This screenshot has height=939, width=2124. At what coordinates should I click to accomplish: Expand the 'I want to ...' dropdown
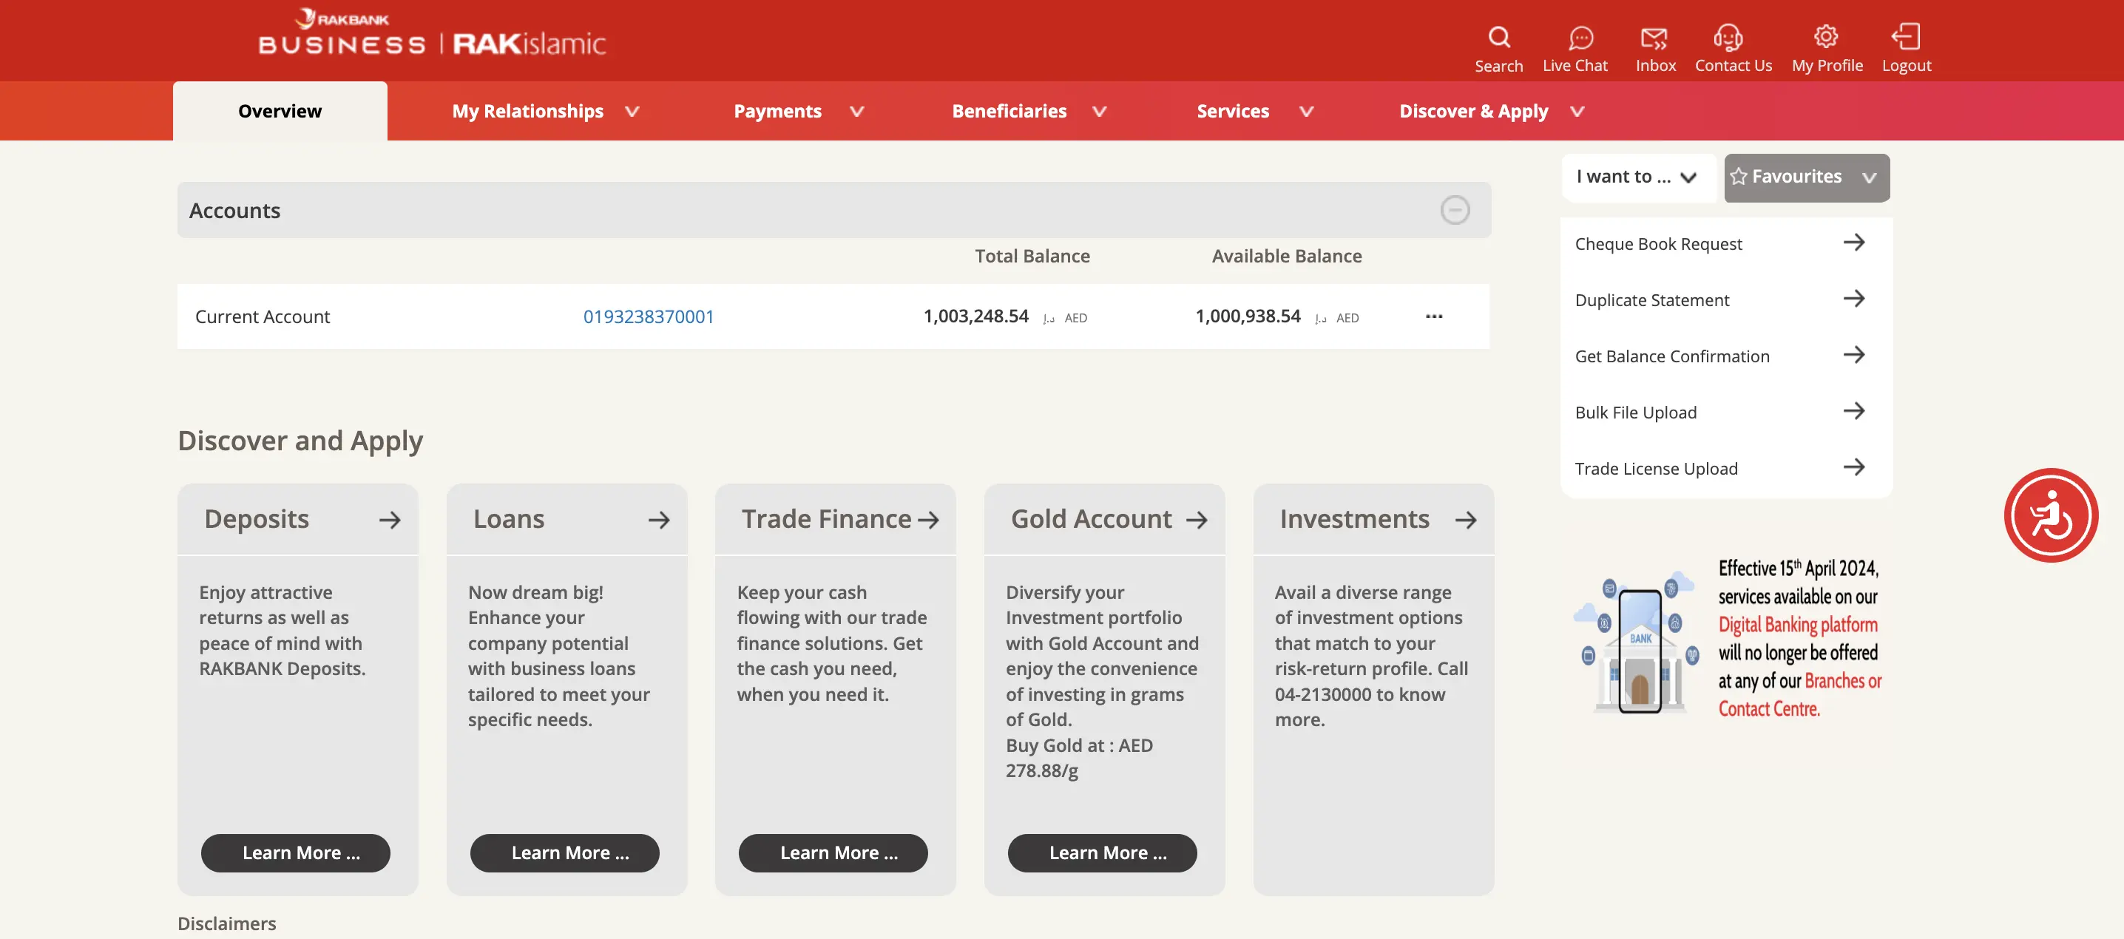click(x=1637, y=177)
